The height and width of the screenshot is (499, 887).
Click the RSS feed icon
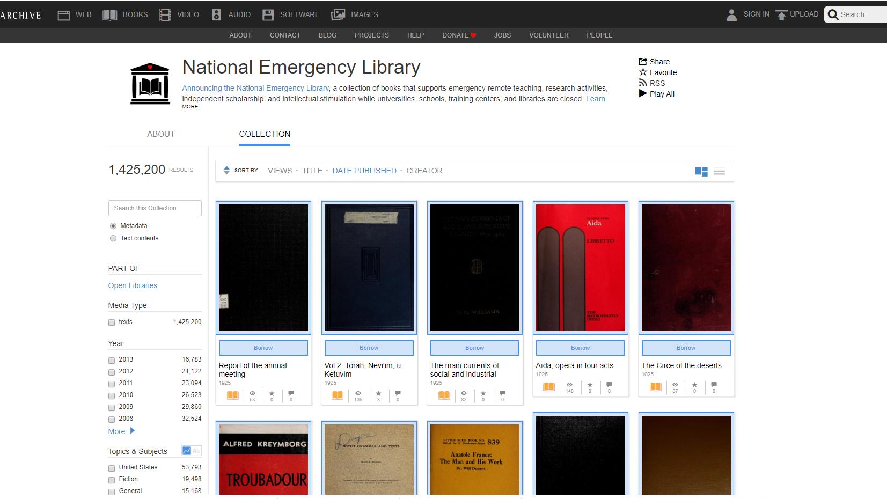[643, 83]
